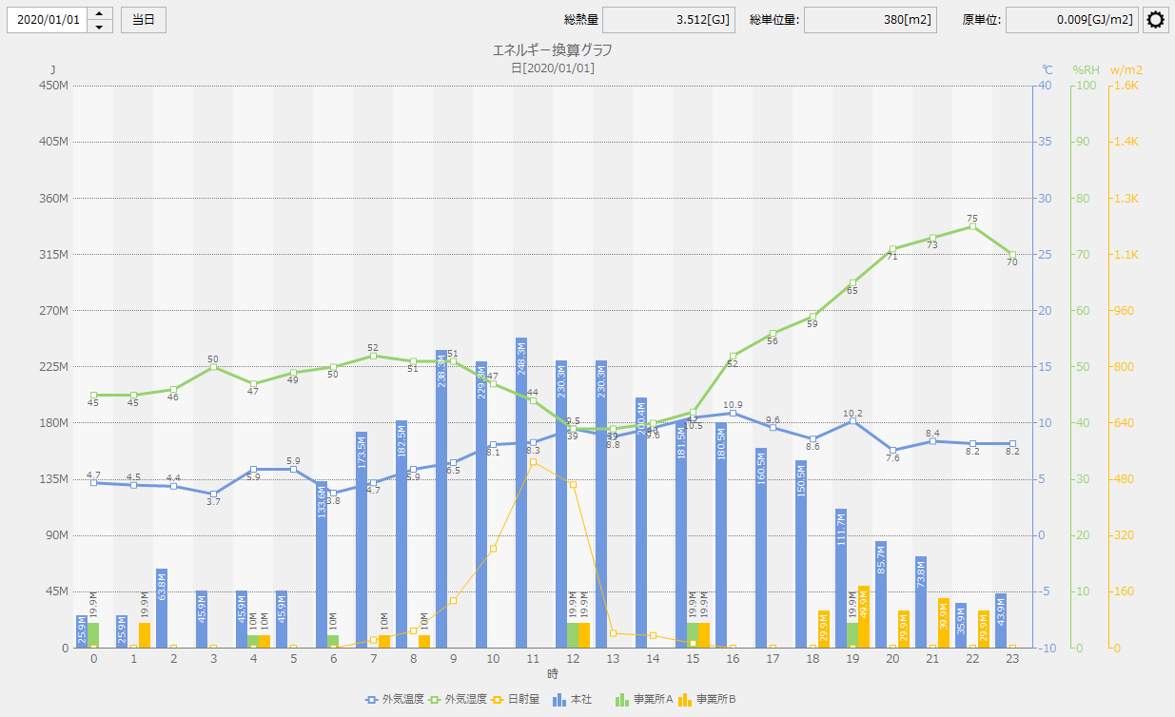The height and width of the screenshot is (717, 1175).
Task: Click the 事業所B yellow bar legend icon
Action: pos(686,699)
